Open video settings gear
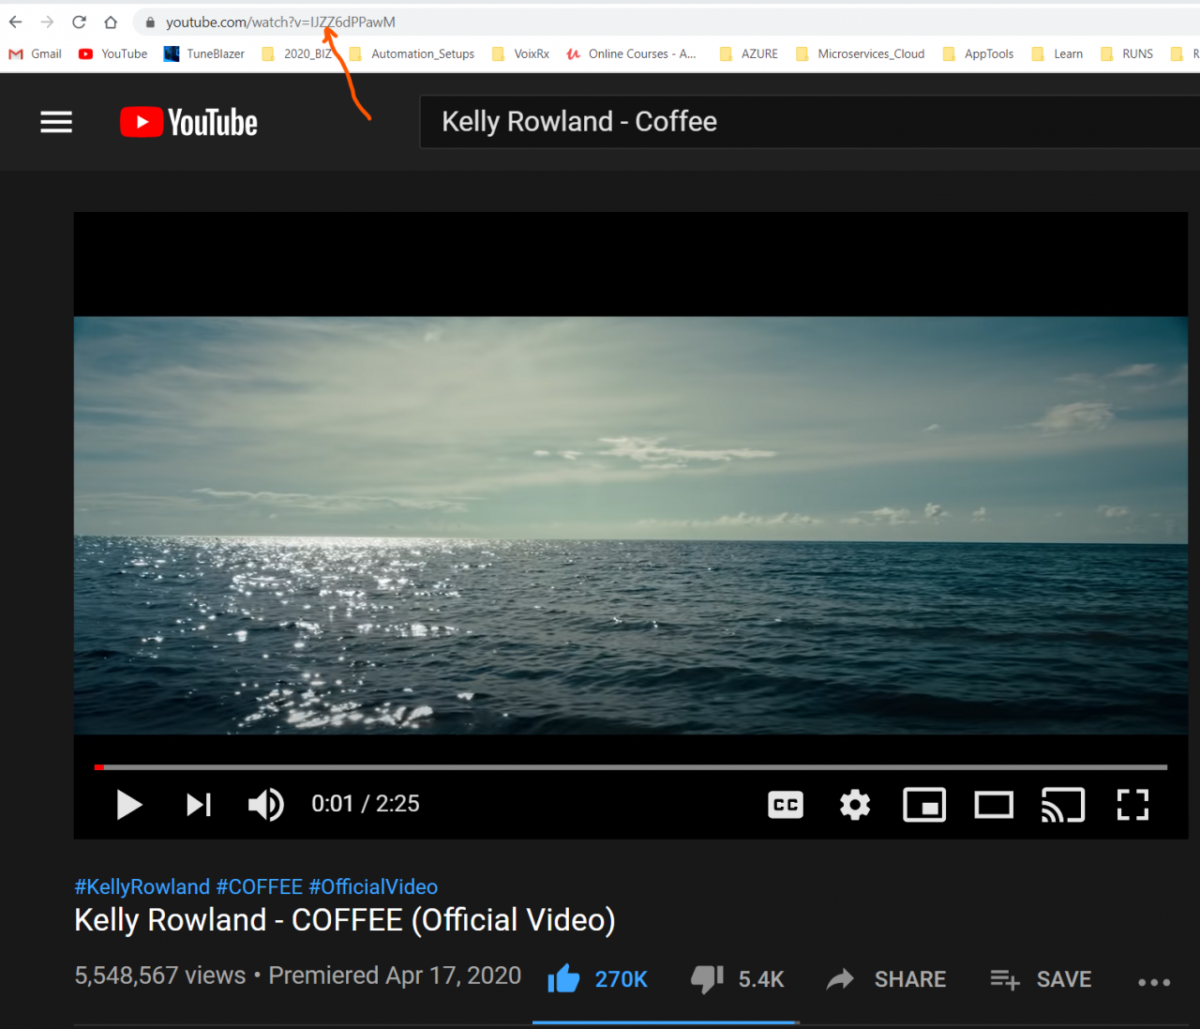1200x1029 pixels. pos(855,805)
